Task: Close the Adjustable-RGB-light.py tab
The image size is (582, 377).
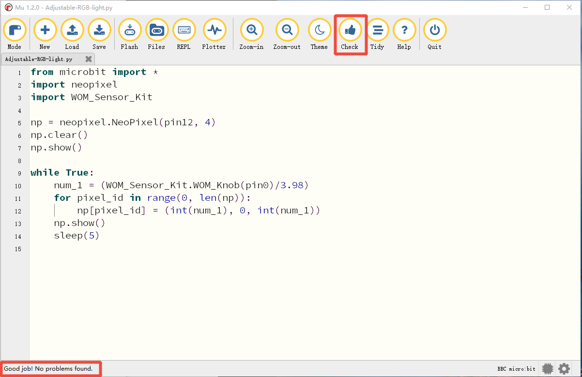Action: click(89, 59)
